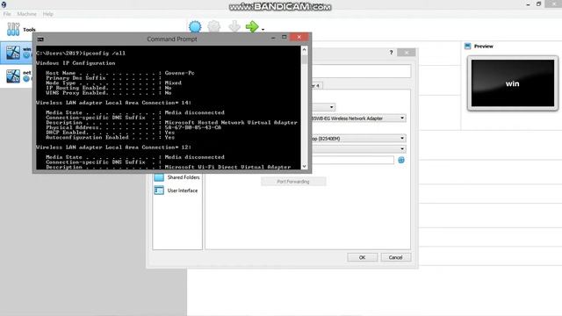Click the 'win' preview thumbnail
The width and height of the screenshot is (562, 316).
pos(513,83)
